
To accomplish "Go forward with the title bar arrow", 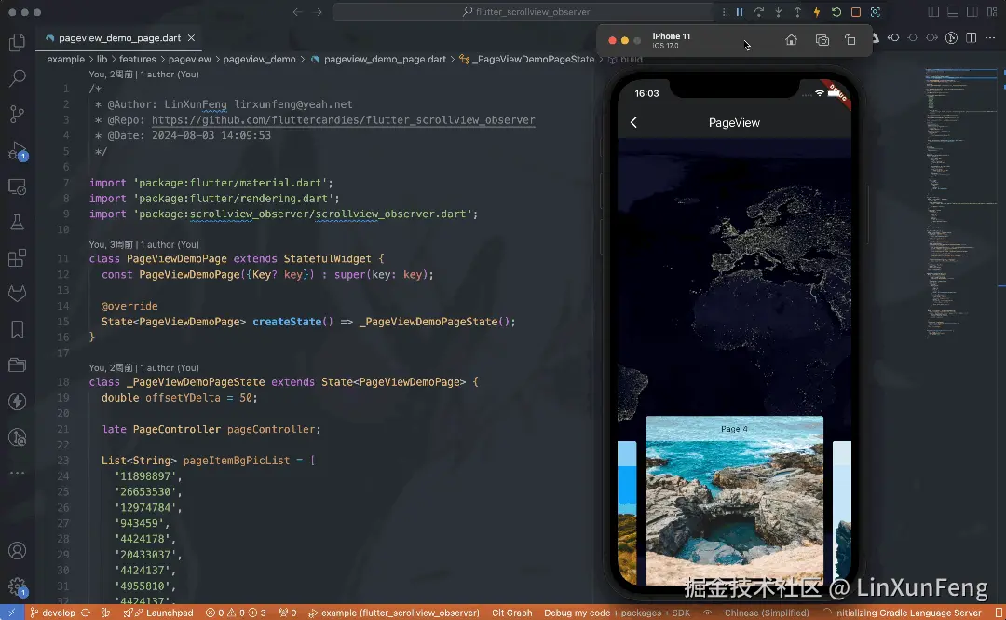I will coord(319,12).
